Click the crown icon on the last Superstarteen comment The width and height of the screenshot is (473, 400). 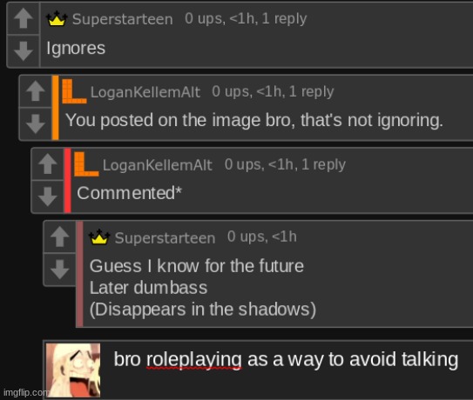(x=99, y=237)
